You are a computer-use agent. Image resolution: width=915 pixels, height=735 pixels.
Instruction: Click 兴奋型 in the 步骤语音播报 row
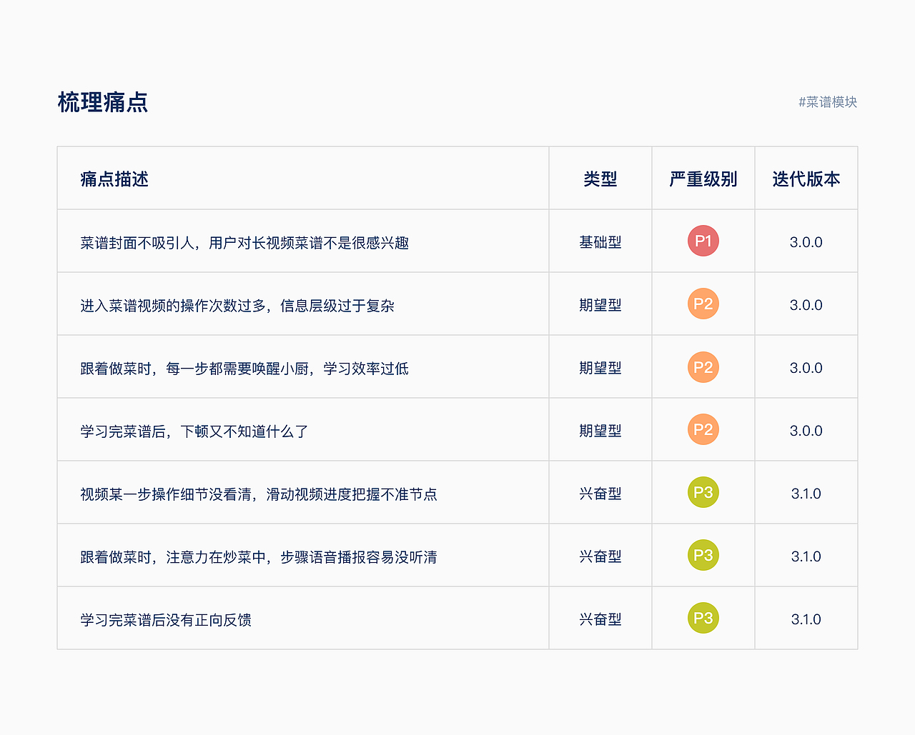(x=600, y=556)
